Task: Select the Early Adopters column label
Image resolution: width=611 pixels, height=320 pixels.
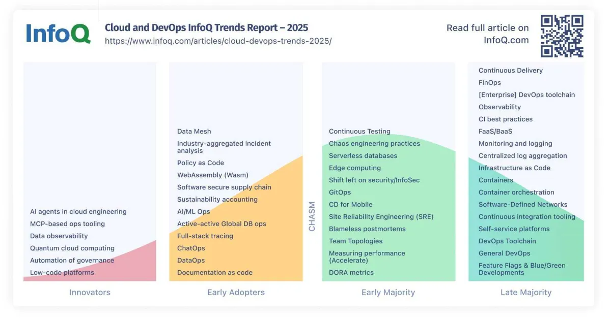Action: coord(236,292)
